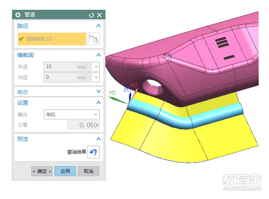Screen dimensions: 269x199
Task: Select the 选择曲线 (3) field
Action: [52, 39]
